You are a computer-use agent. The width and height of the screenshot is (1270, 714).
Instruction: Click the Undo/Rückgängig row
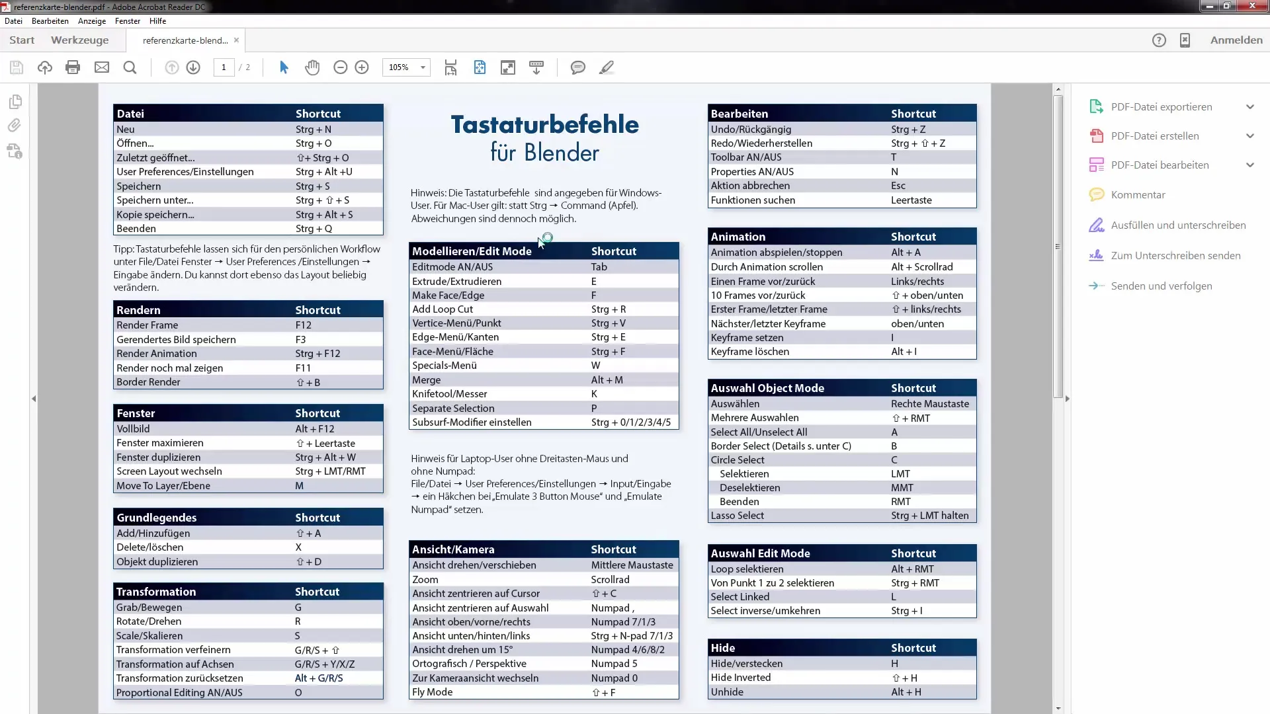point(842,130)
